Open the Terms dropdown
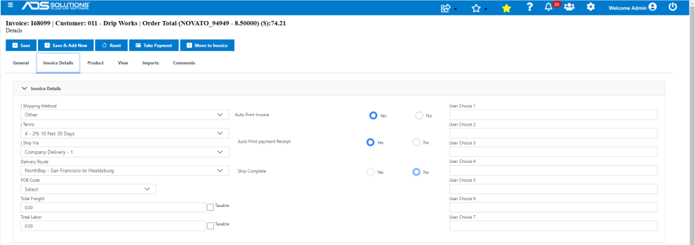The width and height of the screenshot is (695, 245). (x=125, y=133)
